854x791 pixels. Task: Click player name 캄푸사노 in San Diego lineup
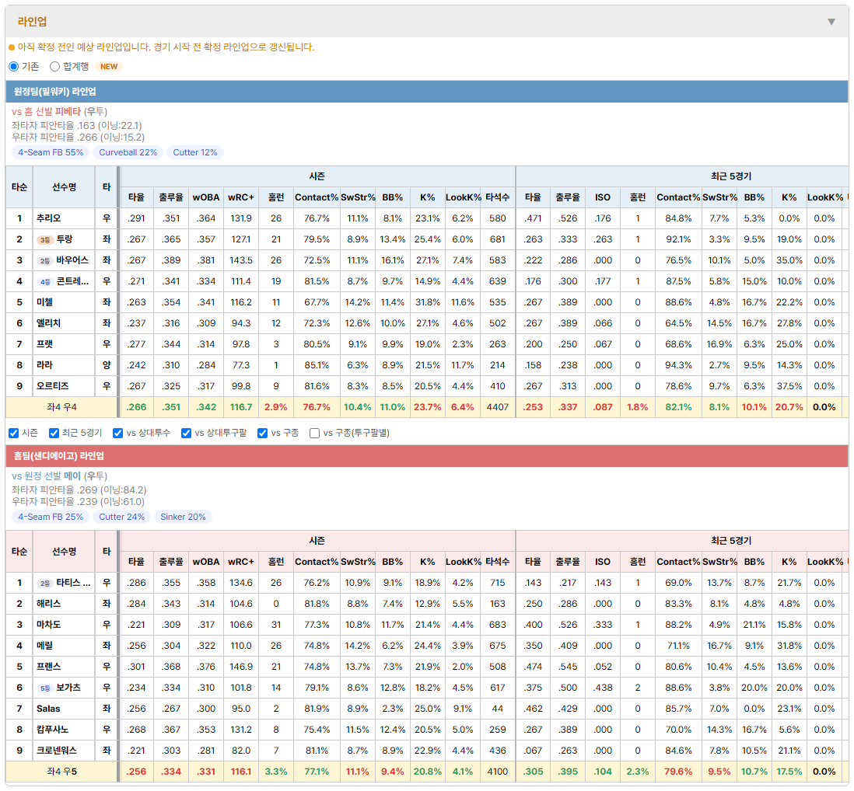(x=52, y=730)
